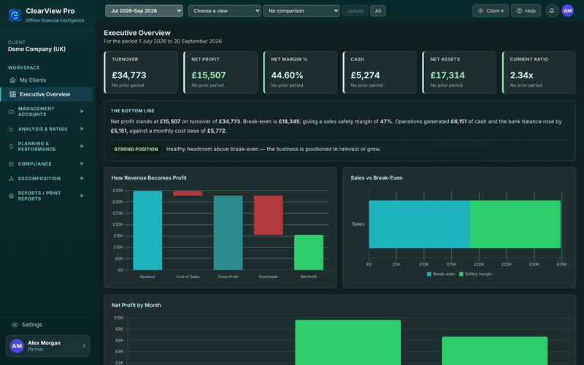Viewport: 584px width, 365px height.
Task: Click the Planning & Performance icon
Action: (x=11, y=147)
